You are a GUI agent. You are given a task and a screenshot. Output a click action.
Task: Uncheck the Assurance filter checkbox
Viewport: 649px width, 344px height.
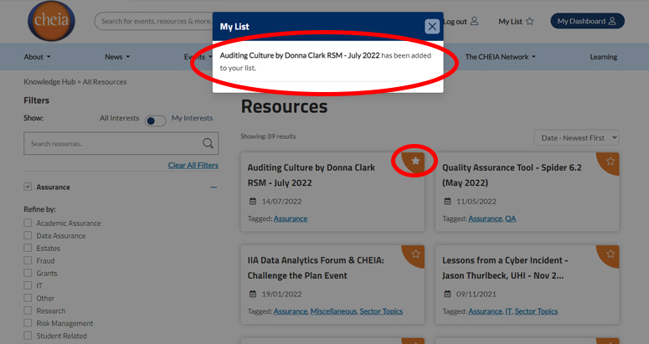28,187
